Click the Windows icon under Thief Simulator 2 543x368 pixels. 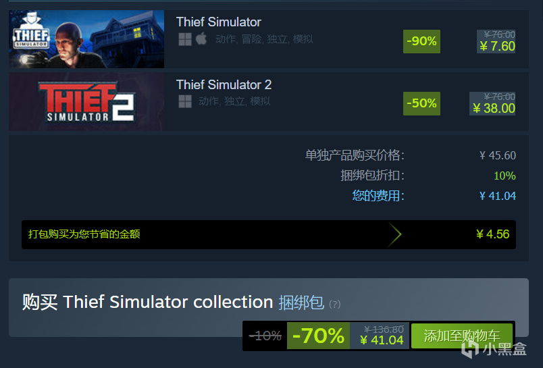pos(185,101)
